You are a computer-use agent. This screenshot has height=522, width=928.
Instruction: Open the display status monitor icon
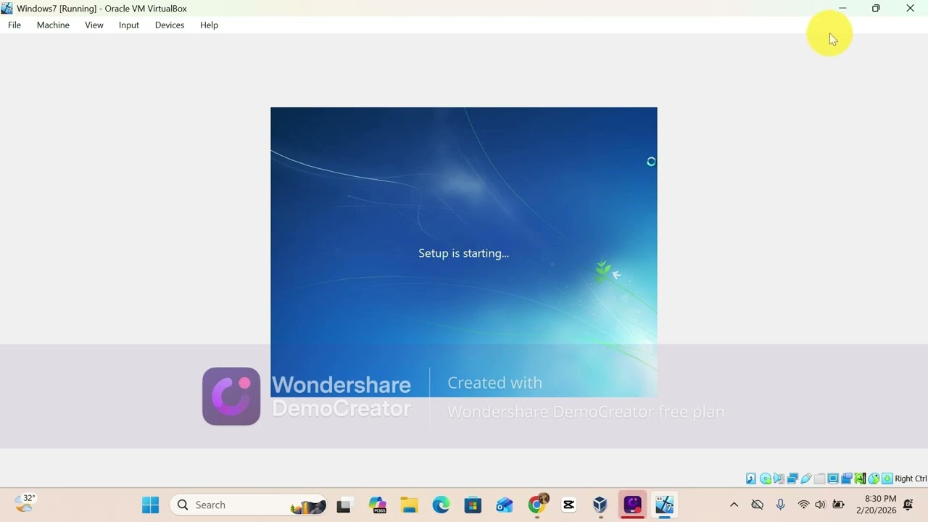(x=833, y=478)
